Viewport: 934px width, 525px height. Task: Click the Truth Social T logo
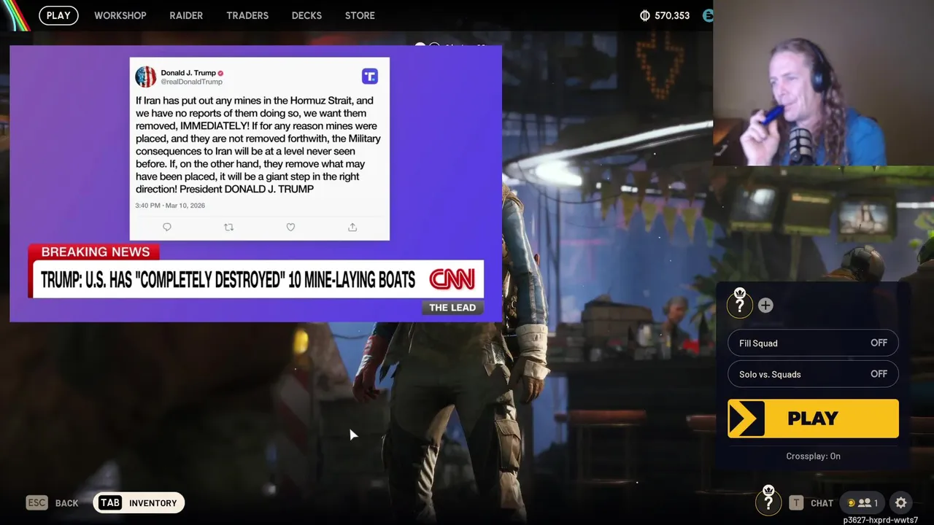[x=370, y=76]
